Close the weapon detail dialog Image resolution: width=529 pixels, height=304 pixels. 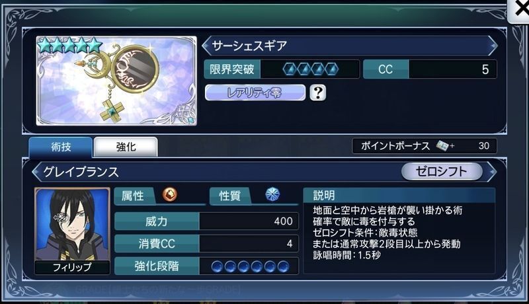coord(519,10)
